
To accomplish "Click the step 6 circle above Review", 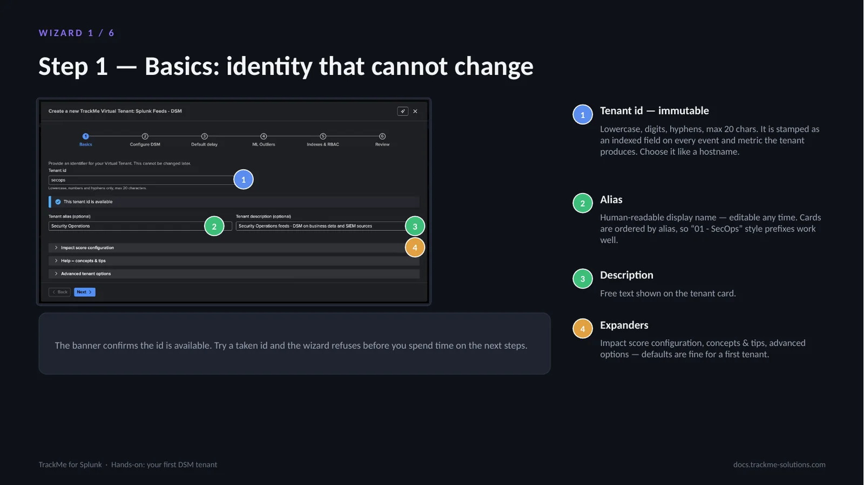I will (x=382, y=136).
